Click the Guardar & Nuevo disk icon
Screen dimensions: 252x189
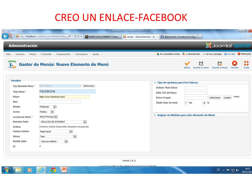(220, 63)
